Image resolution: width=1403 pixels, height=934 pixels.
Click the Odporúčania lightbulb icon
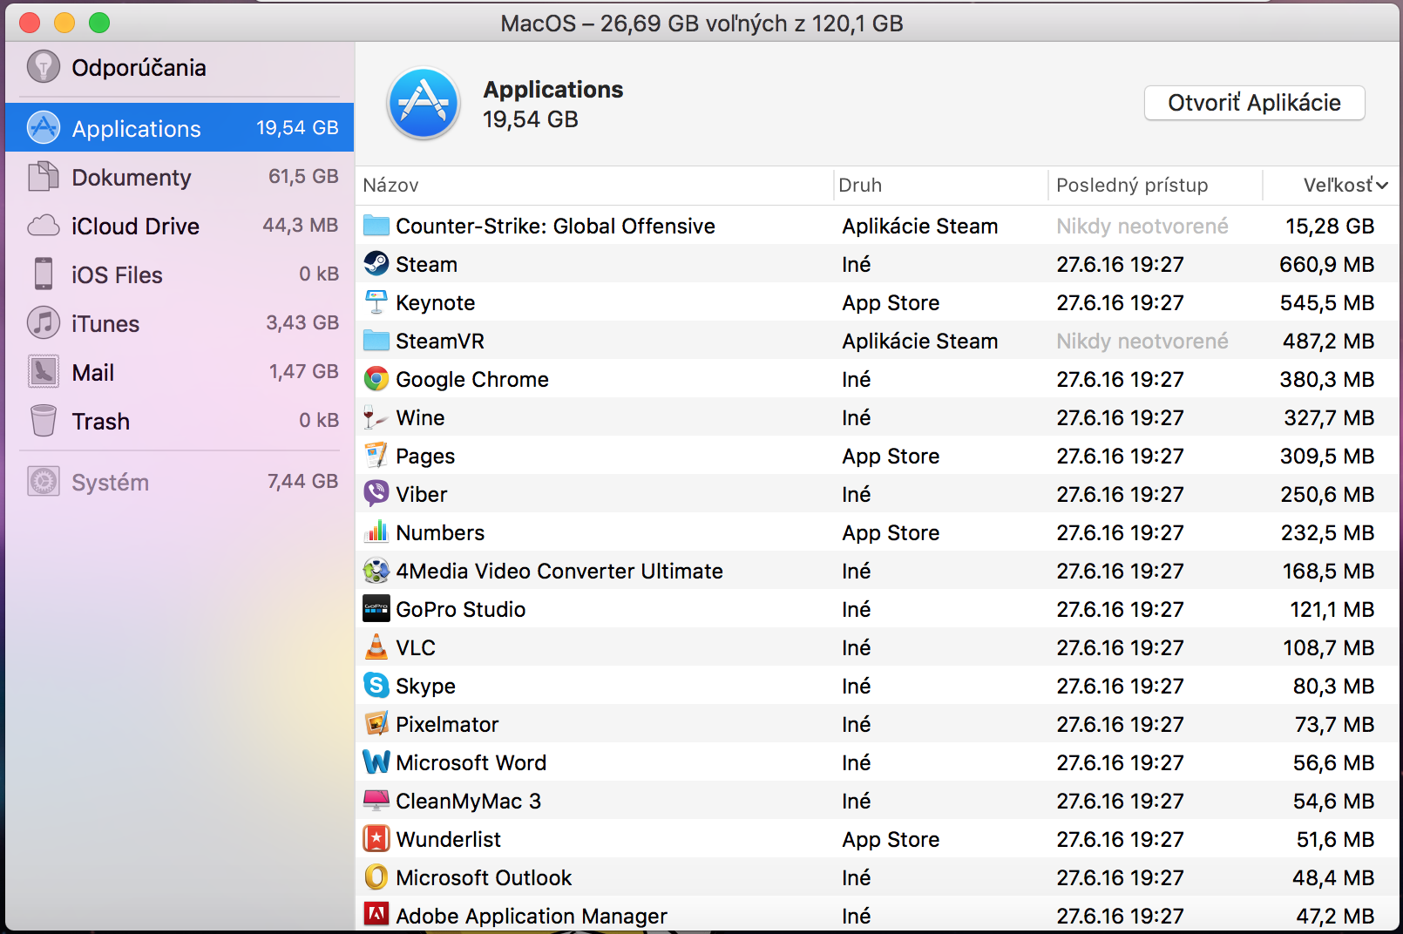tap(43, 67)
